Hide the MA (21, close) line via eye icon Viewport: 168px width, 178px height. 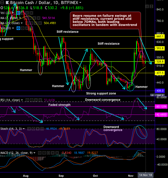click(27, 23)
